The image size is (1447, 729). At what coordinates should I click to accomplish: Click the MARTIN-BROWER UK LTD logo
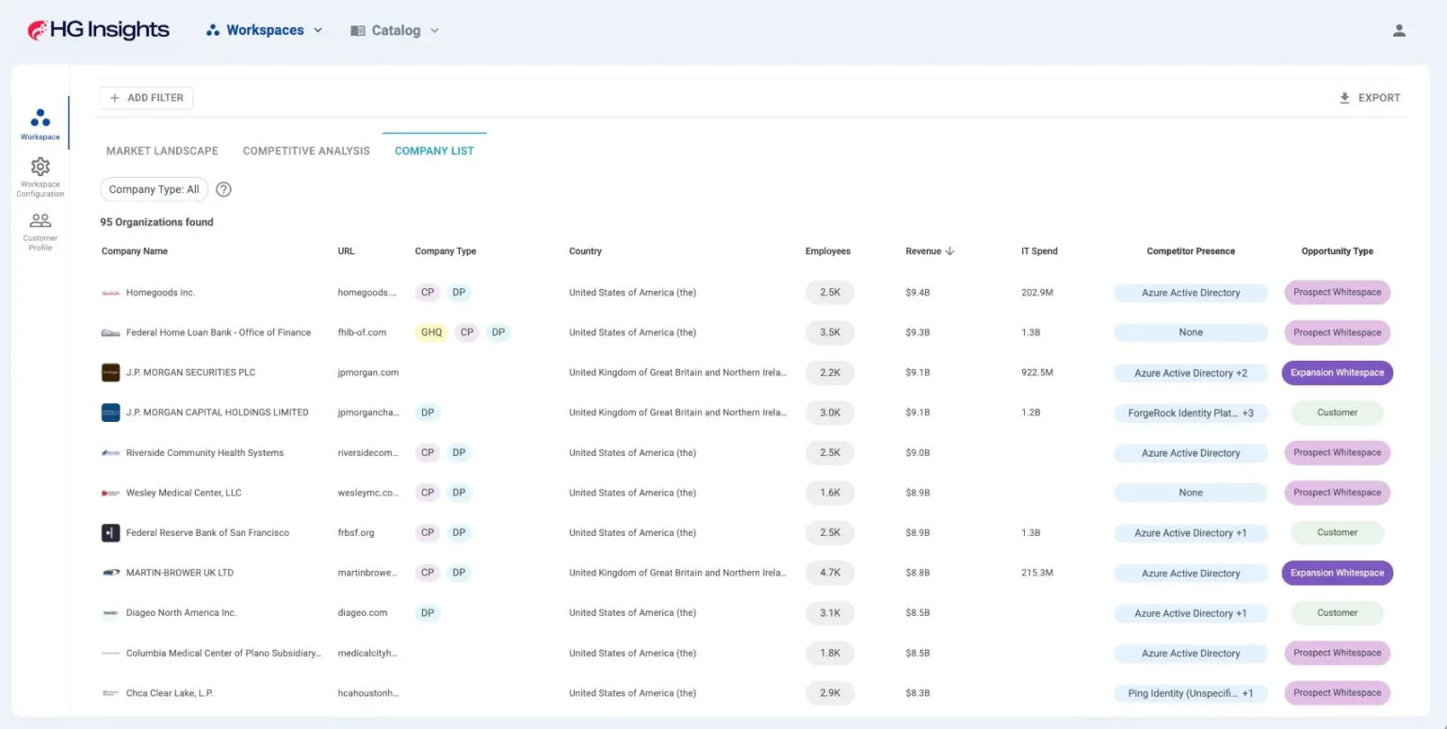click(110, 573)
